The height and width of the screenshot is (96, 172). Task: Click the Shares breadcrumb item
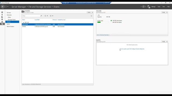(56, 7)
